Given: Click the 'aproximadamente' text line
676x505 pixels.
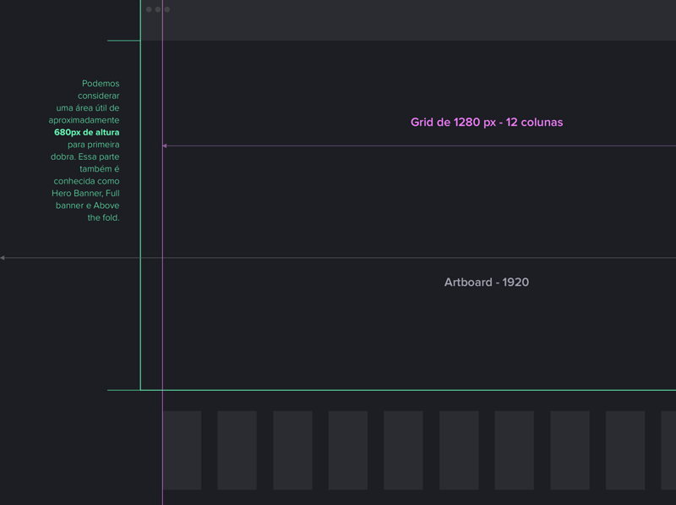Looking at the screenshot, I should click(x=84, y=120).
